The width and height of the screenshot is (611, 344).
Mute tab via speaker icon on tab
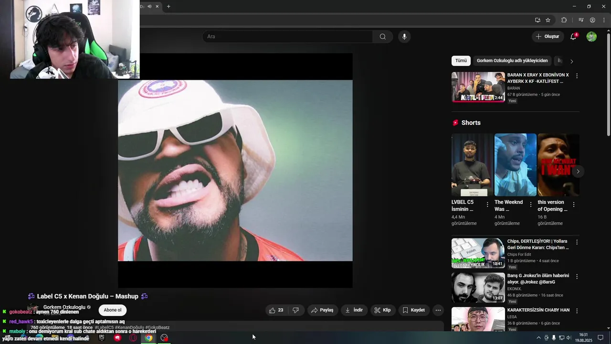pyautogui.click(x=149, y=6)
